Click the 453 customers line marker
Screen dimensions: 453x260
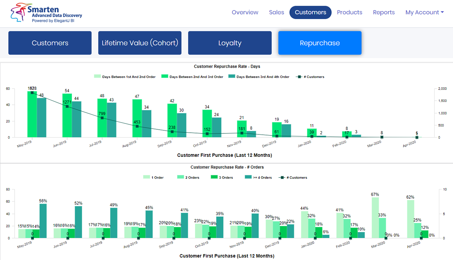tap(137, 126)
